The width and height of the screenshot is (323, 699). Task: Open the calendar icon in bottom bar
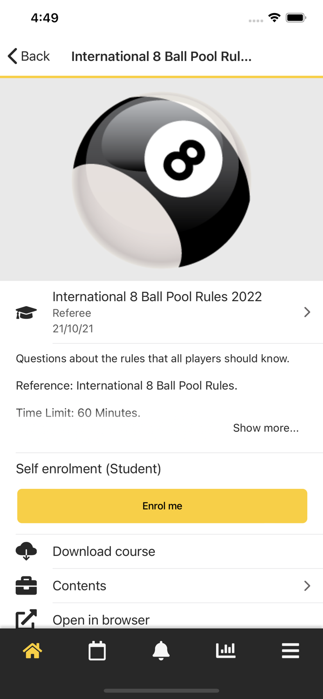coord(97,651)
